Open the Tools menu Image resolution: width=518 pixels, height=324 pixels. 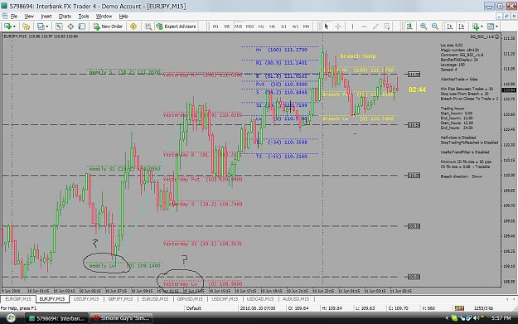coord(84,17)
